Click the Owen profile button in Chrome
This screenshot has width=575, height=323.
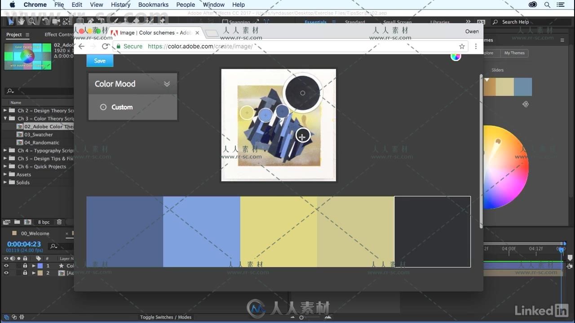472,31
